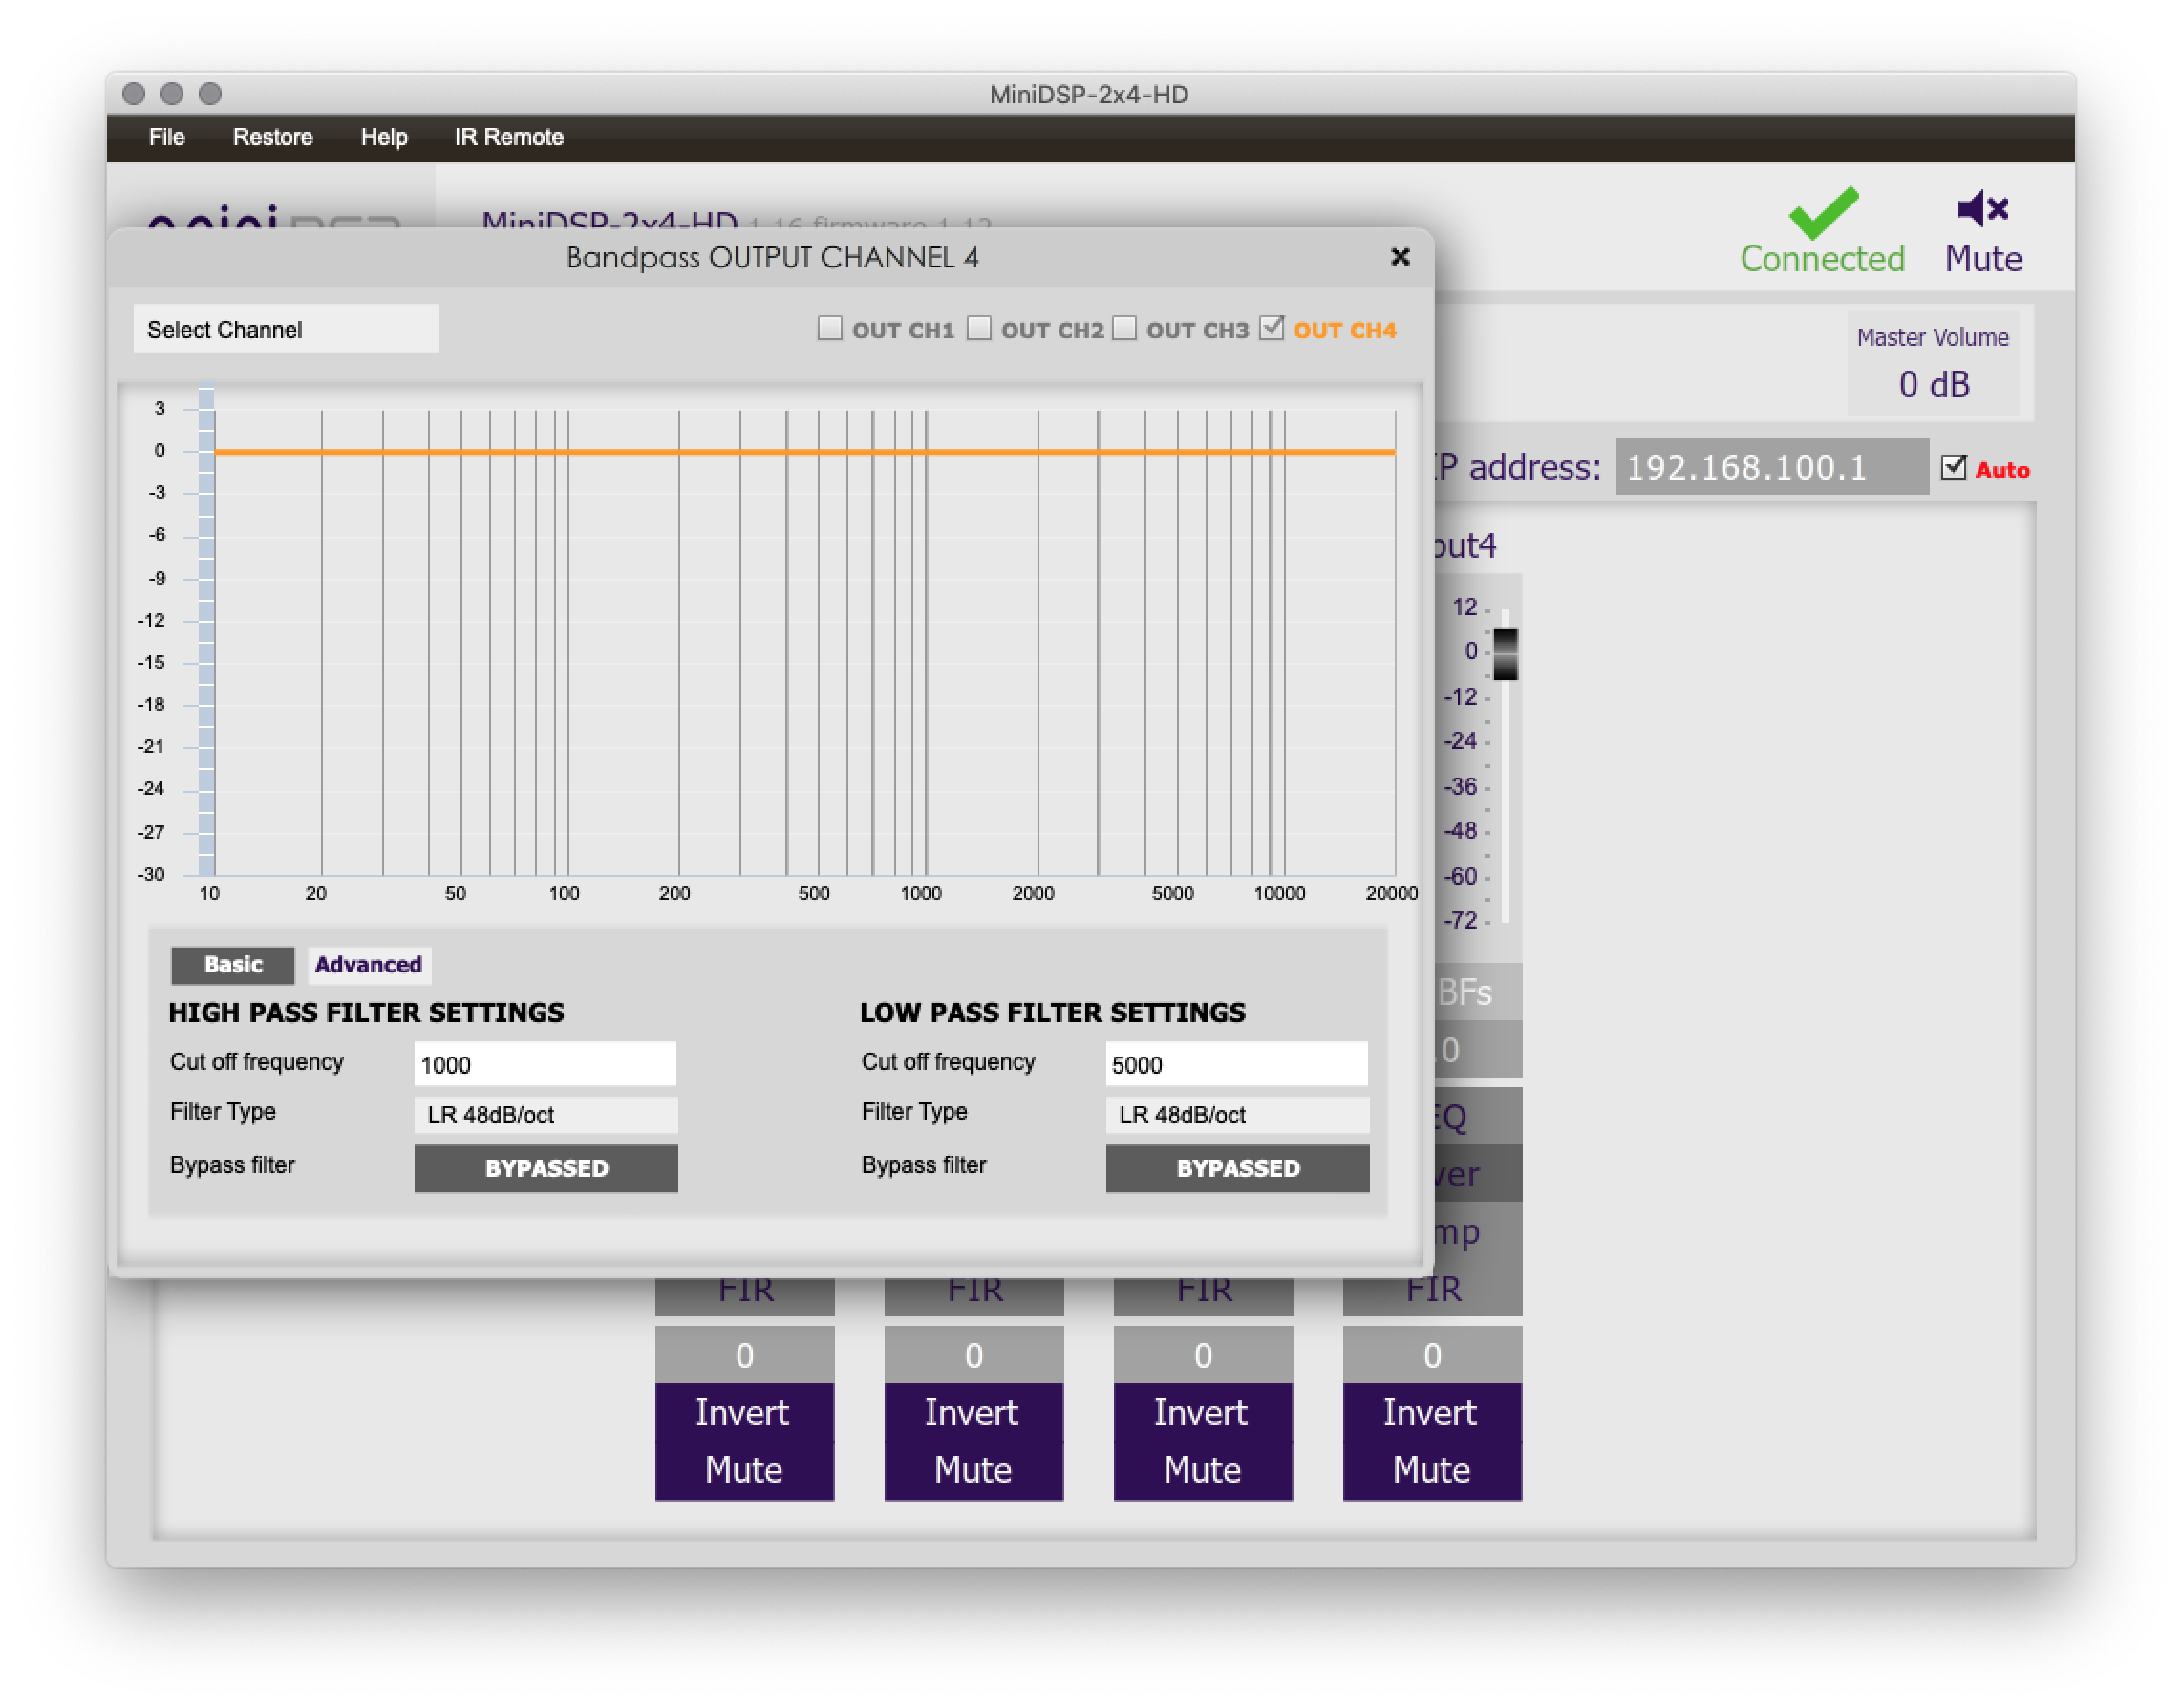Click the Master Volume 0 dB display
This screenshot has height=1708, width=2182.
click(1933, 384)
